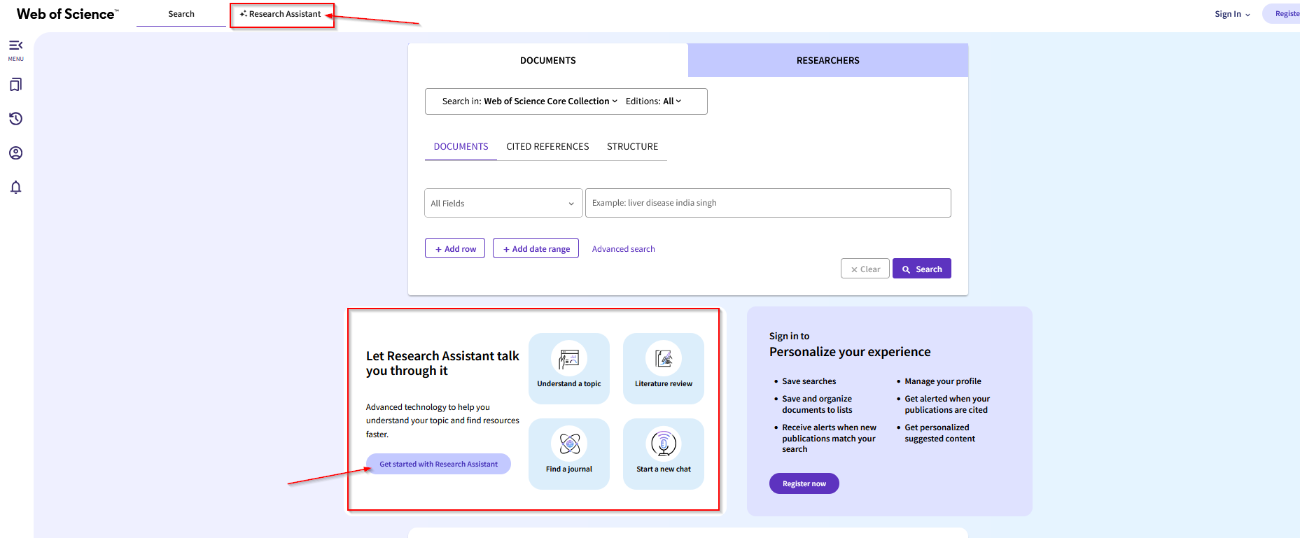Expand the Sign In dropdown
This screenshot has height=538, width=1300.
[x=1232, y=14]
